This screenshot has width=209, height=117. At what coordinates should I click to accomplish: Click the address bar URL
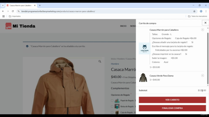(x=58, y=11)
